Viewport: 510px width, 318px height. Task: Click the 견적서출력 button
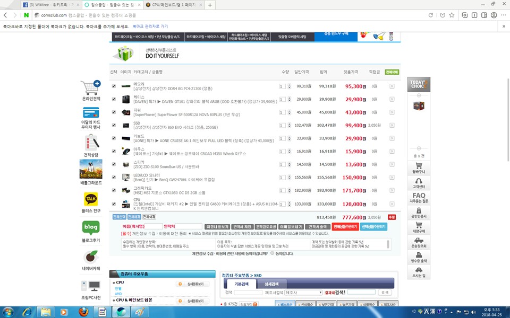[318, 227]
